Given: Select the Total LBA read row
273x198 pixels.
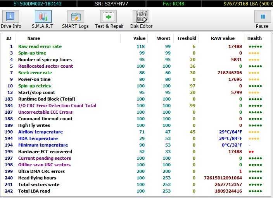Looking at the screenshot, I should 135,191.
